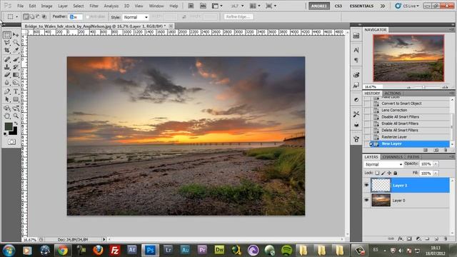Screen dimensions: 457x257
Task: Select the Move tool
Action: click(16, 35)
